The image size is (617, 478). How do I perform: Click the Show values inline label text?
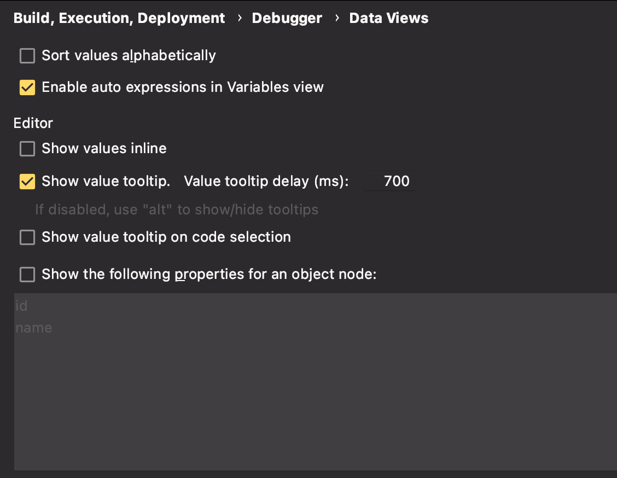click(x=104, y=148)
